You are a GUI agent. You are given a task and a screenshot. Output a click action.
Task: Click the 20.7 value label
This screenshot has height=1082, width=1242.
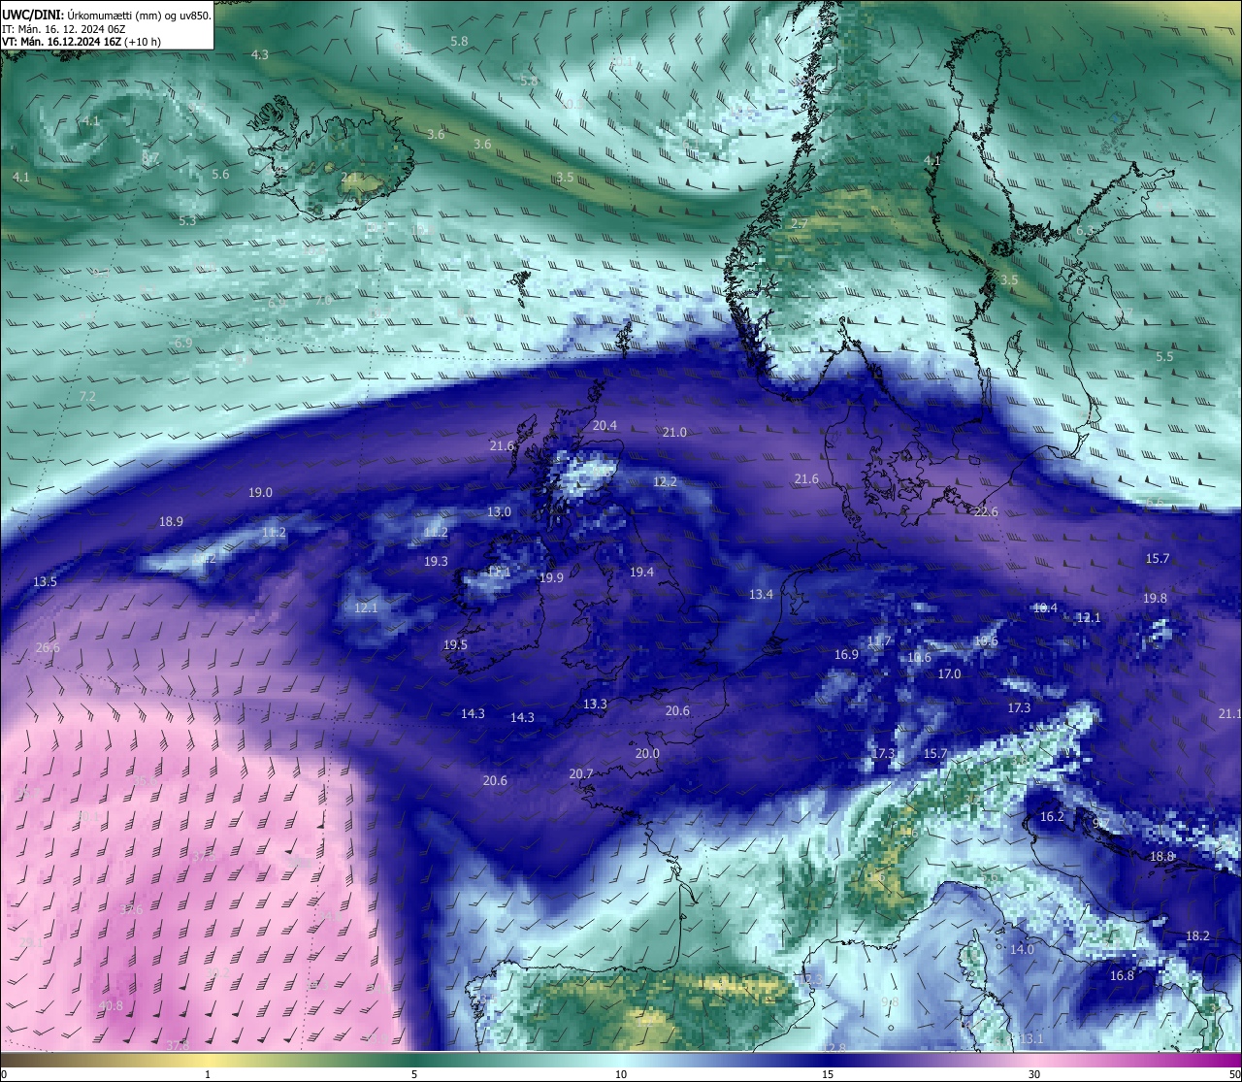tap(580, 774)
